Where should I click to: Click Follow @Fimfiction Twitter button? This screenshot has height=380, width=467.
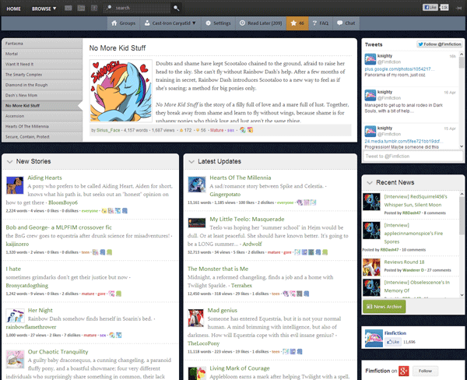pos(440,44)
